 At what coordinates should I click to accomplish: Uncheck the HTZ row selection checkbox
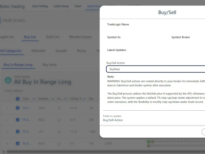click(17, 131)
